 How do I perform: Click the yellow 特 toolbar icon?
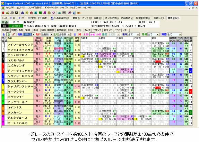27,13
